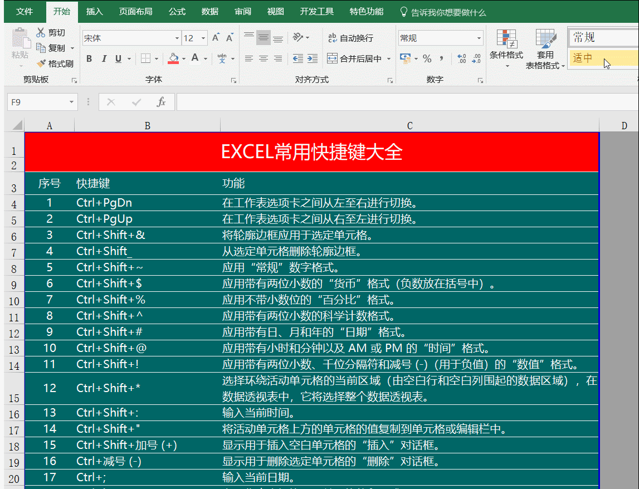Click the Cut (剪切) scissors icon

(x=41, y=32)
